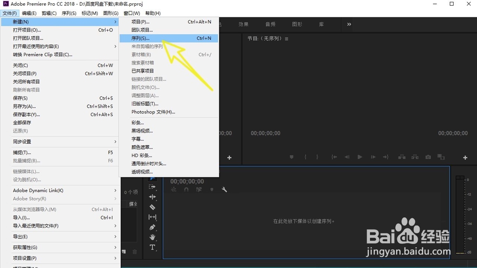Open the Program panel menu icon
This screenshot has width=477, height=268.
287,39
